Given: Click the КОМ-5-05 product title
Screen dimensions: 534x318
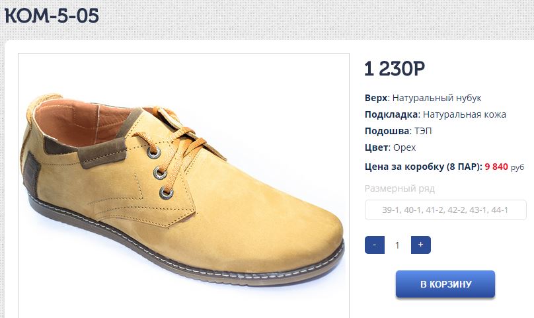Looking at the screenshot, I should [x=52, y=16].
